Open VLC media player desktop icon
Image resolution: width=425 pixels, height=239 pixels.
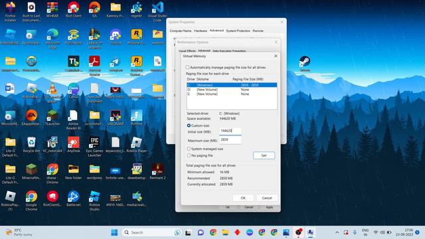tap(52, 93)
